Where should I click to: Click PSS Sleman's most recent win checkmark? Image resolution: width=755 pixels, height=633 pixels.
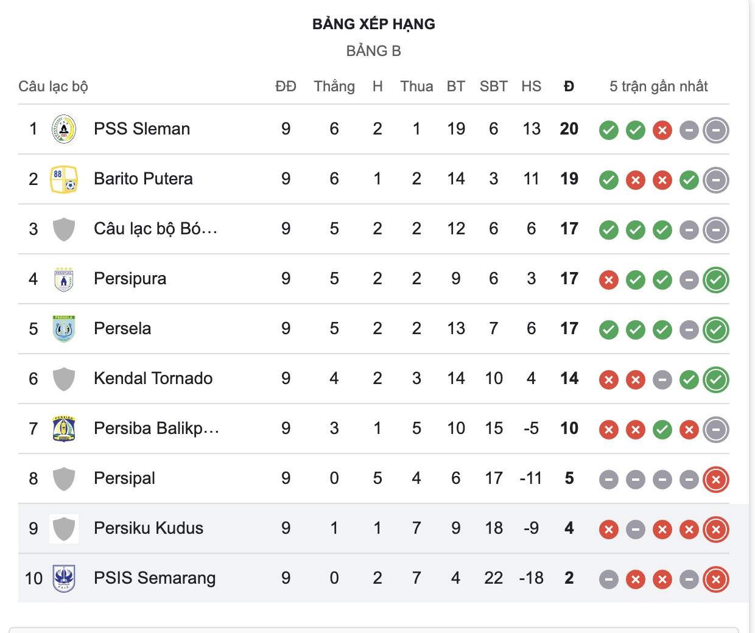(x=635, y=130)
